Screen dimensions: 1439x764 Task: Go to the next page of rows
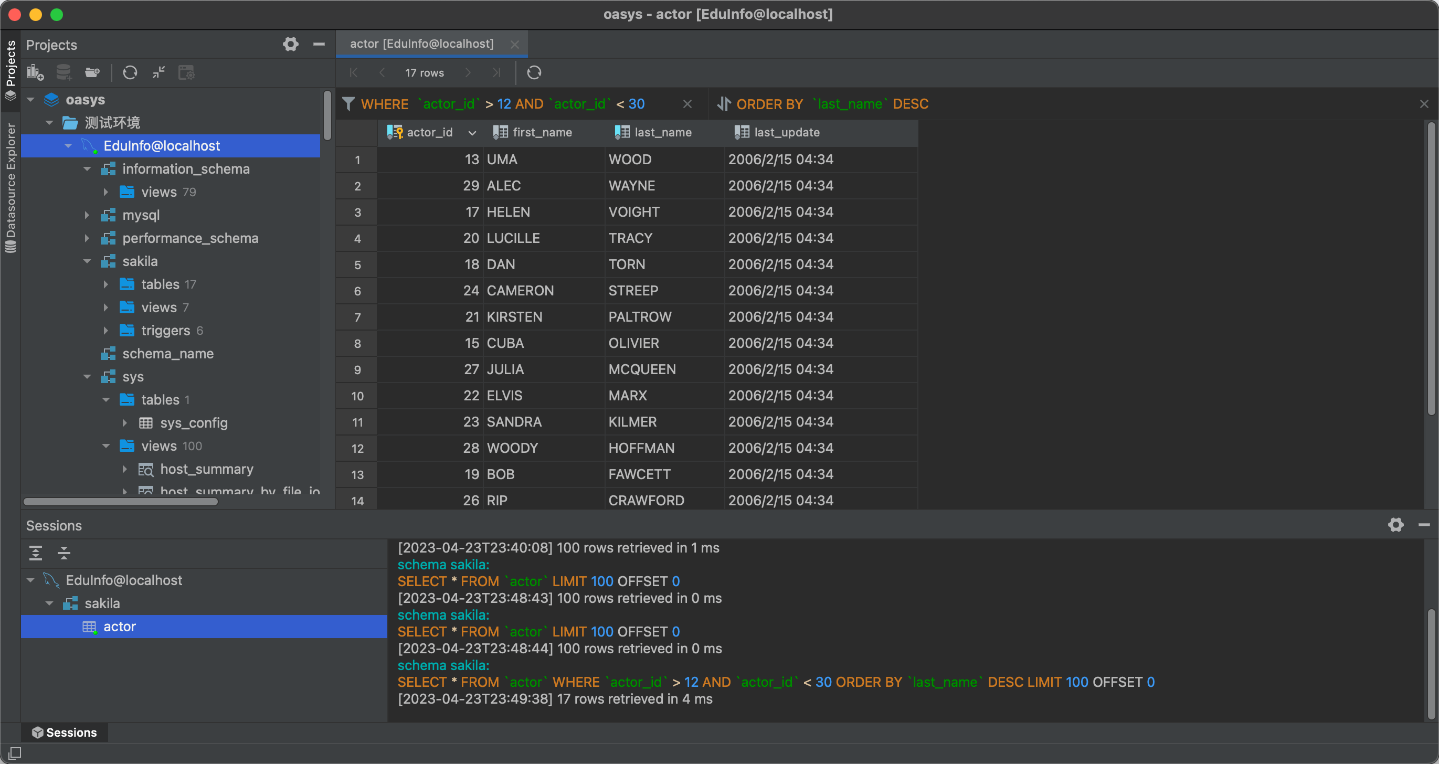(468, 72)
